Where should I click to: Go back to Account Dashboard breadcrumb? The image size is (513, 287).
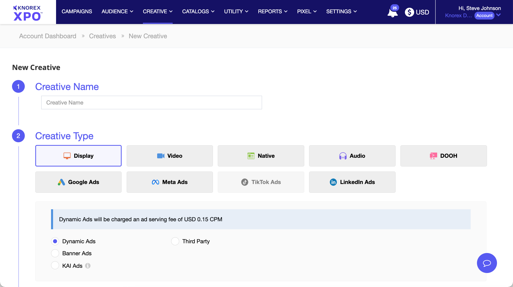(x=48, y=36)
